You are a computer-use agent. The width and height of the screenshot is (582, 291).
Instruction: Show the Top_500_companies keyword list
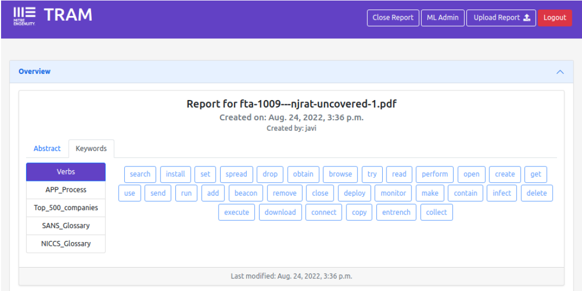click(x=66, y=208)
